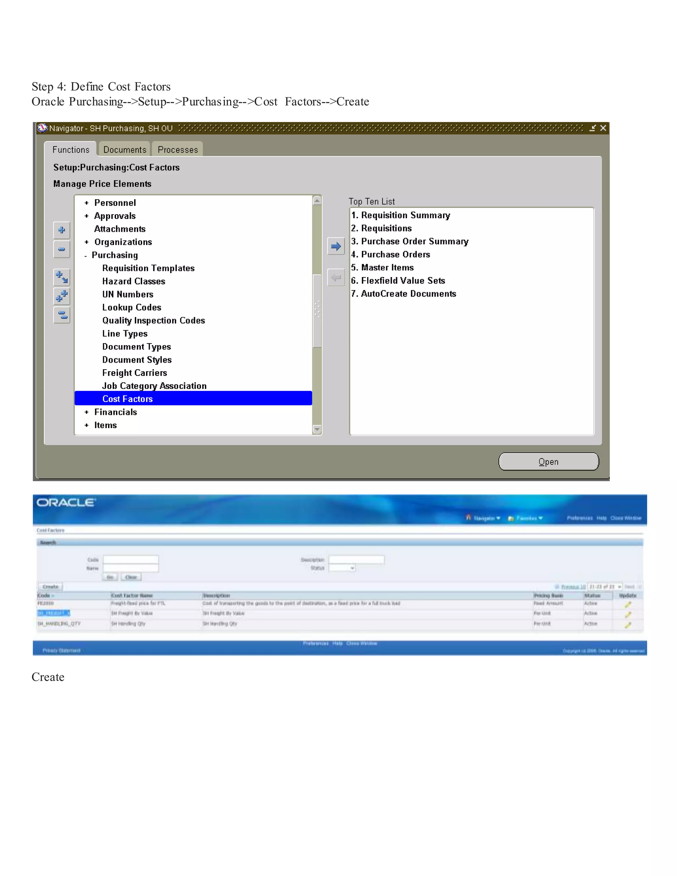The height and width of the screenshot is (876, 677).
Task: Expand the Organizations tree node
Action: pos(87,242)
